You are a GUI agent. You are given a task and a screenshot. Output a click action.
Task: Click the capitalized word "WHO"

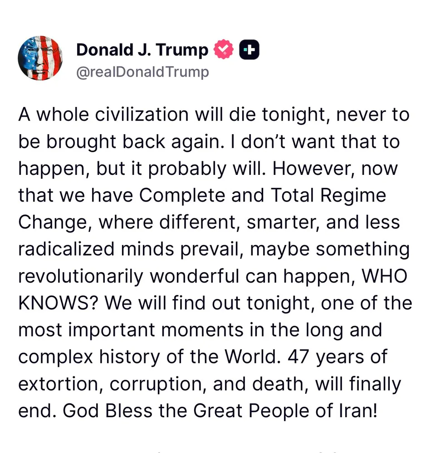pyautogui.click(x=384, y=276)
